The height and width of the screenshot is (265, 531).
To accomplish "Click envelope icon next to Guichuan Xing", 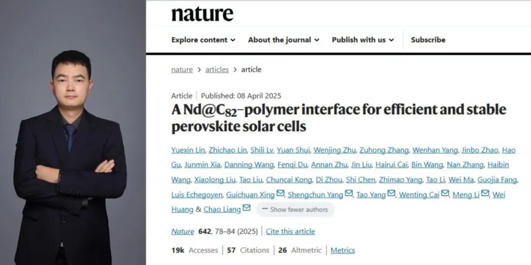I will pyautogui.click(x=280, y=194).
